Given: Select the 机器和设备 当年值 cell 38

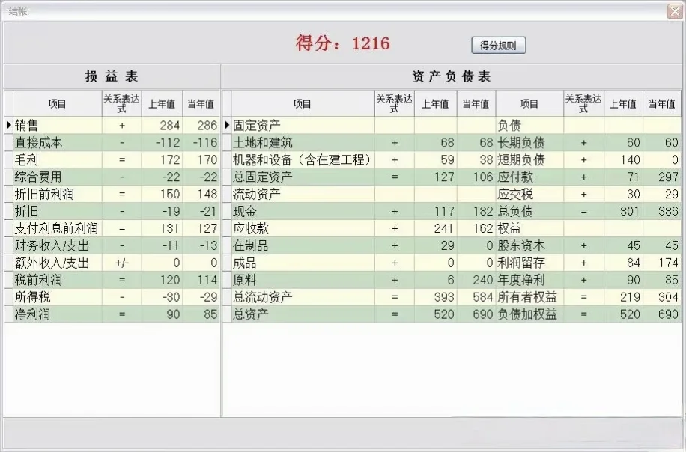Looking at the screenshot, I should click(x=476, y=159).
